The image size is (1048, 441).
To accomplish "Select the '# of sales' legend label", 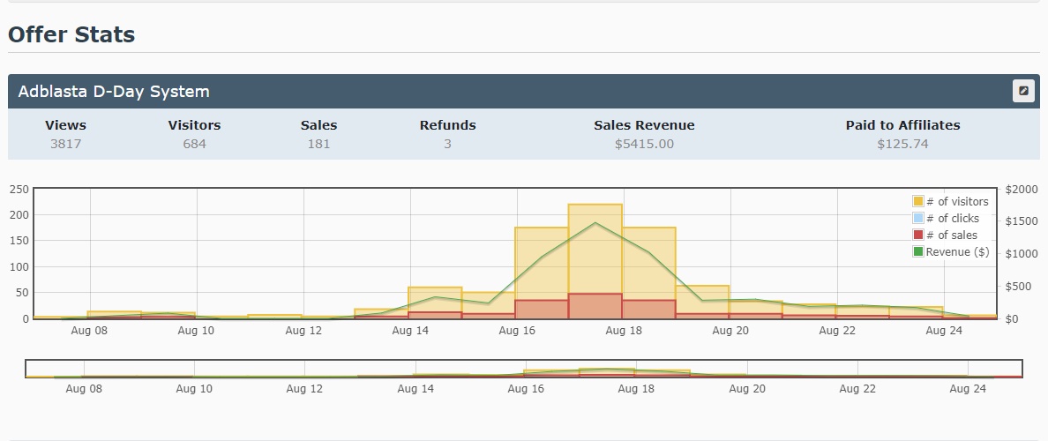I will [952, 235].
